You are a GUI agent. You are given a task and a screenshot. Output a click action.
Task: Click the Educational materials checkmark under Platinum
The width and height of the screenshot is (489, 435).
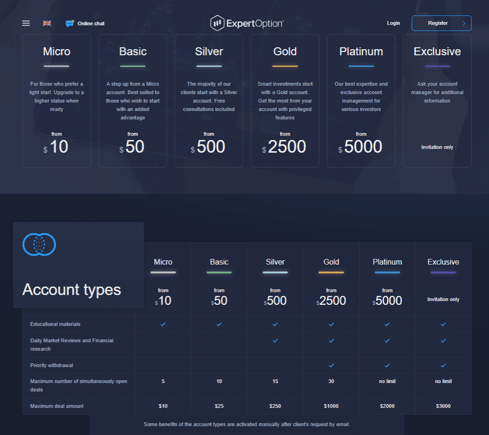tap(387, 324)
